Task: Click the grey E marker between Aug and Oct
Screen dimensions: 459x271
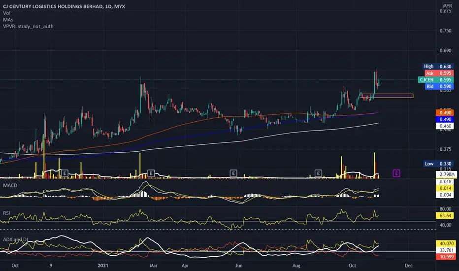Action: 318,173
